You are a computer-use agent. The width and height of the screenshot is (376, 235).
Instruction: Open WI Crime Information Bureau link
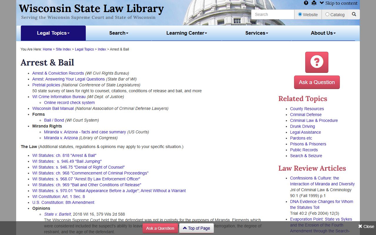click(x=59, y=97)
